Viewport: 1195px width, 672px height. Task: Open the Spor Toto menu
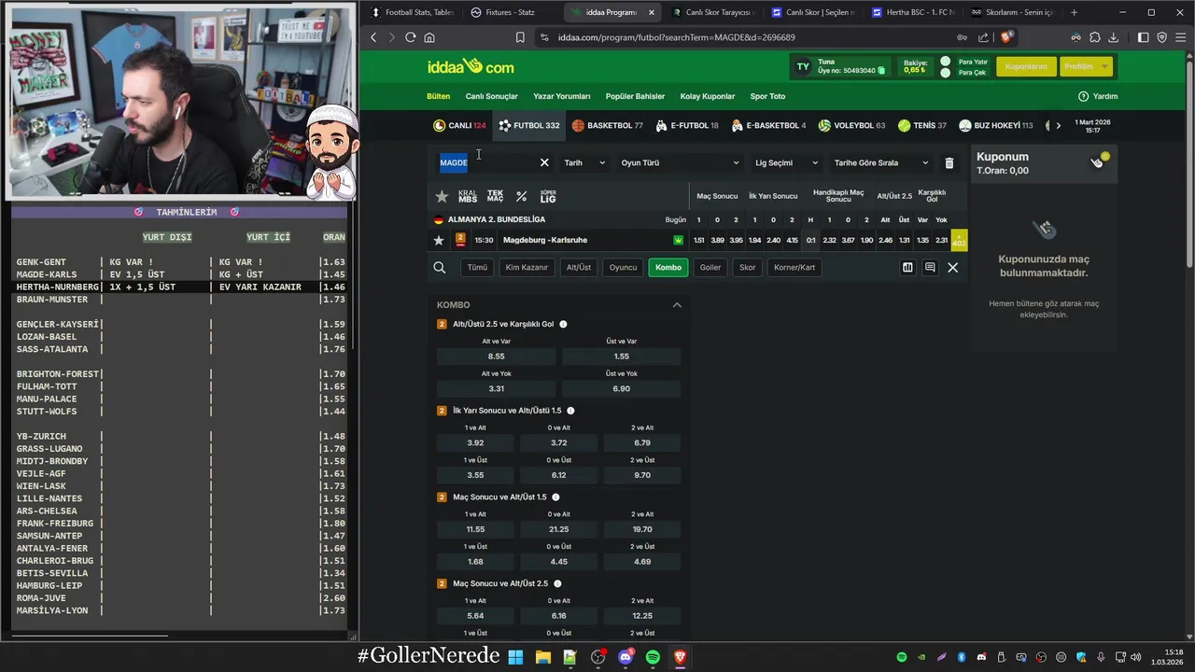coord(768,96)
